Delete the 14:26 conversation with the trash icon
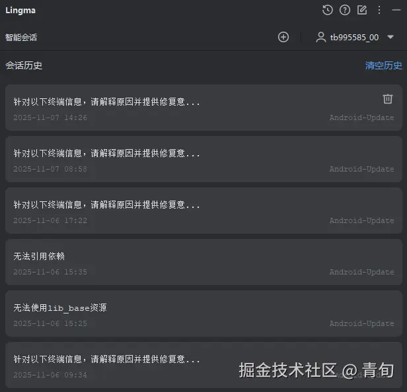 (x=388, y=99)
